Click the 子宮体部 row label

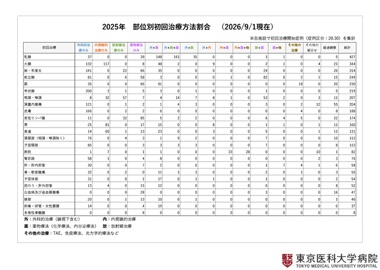pyautogui.click(x=31, y=179)
